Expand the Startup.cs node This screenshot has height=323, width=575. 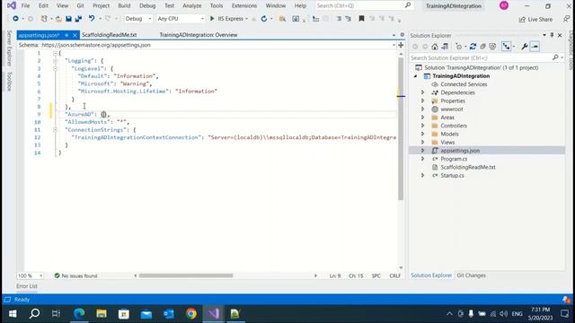[x=422, y=176]
